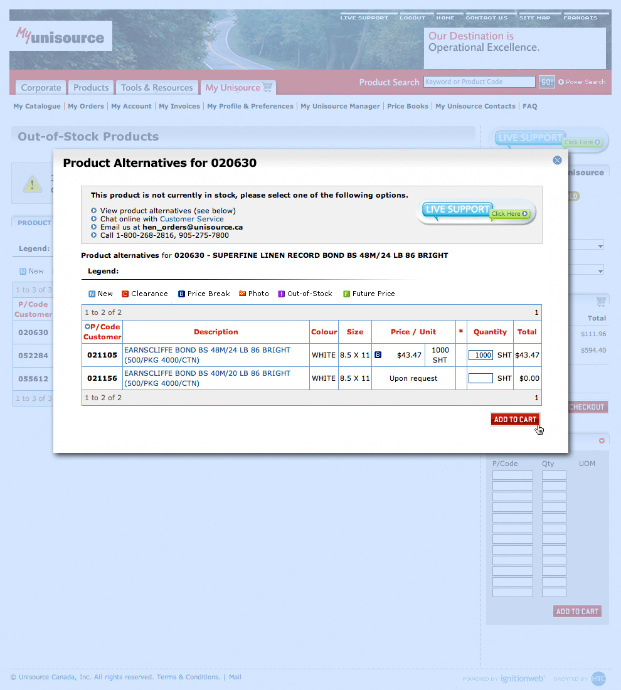This screenshot has width=621, height=690.
Task: Open the Customer Service chat link
Action: 191,219
